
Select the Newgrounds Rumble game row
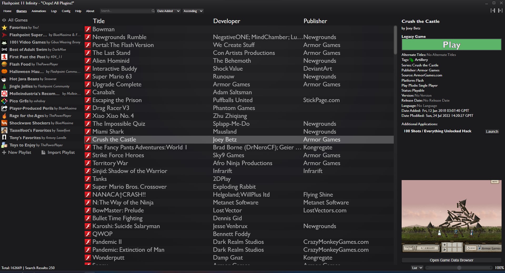[x=239, y=37]
